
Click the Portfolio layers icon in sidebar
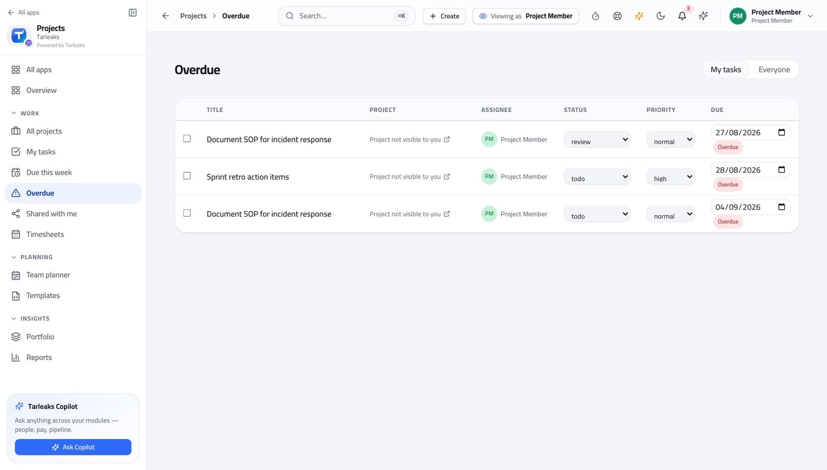tap(16, 337)
